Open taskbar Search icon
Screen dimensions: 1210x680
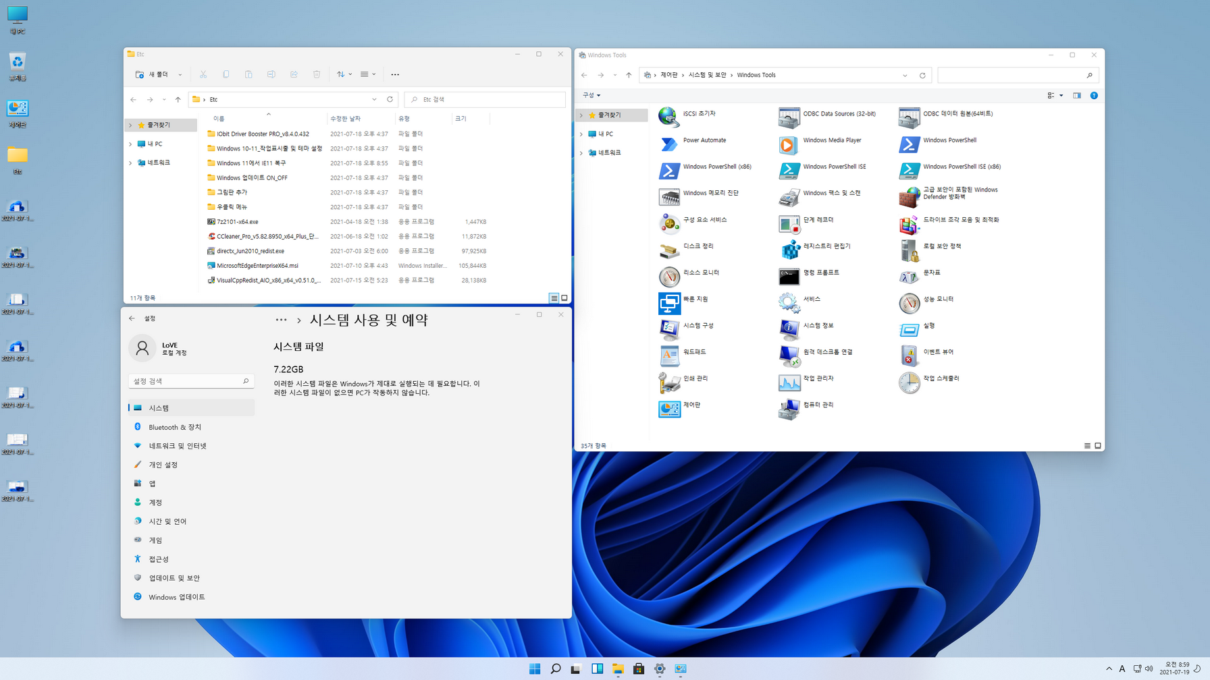pos(556,669)
